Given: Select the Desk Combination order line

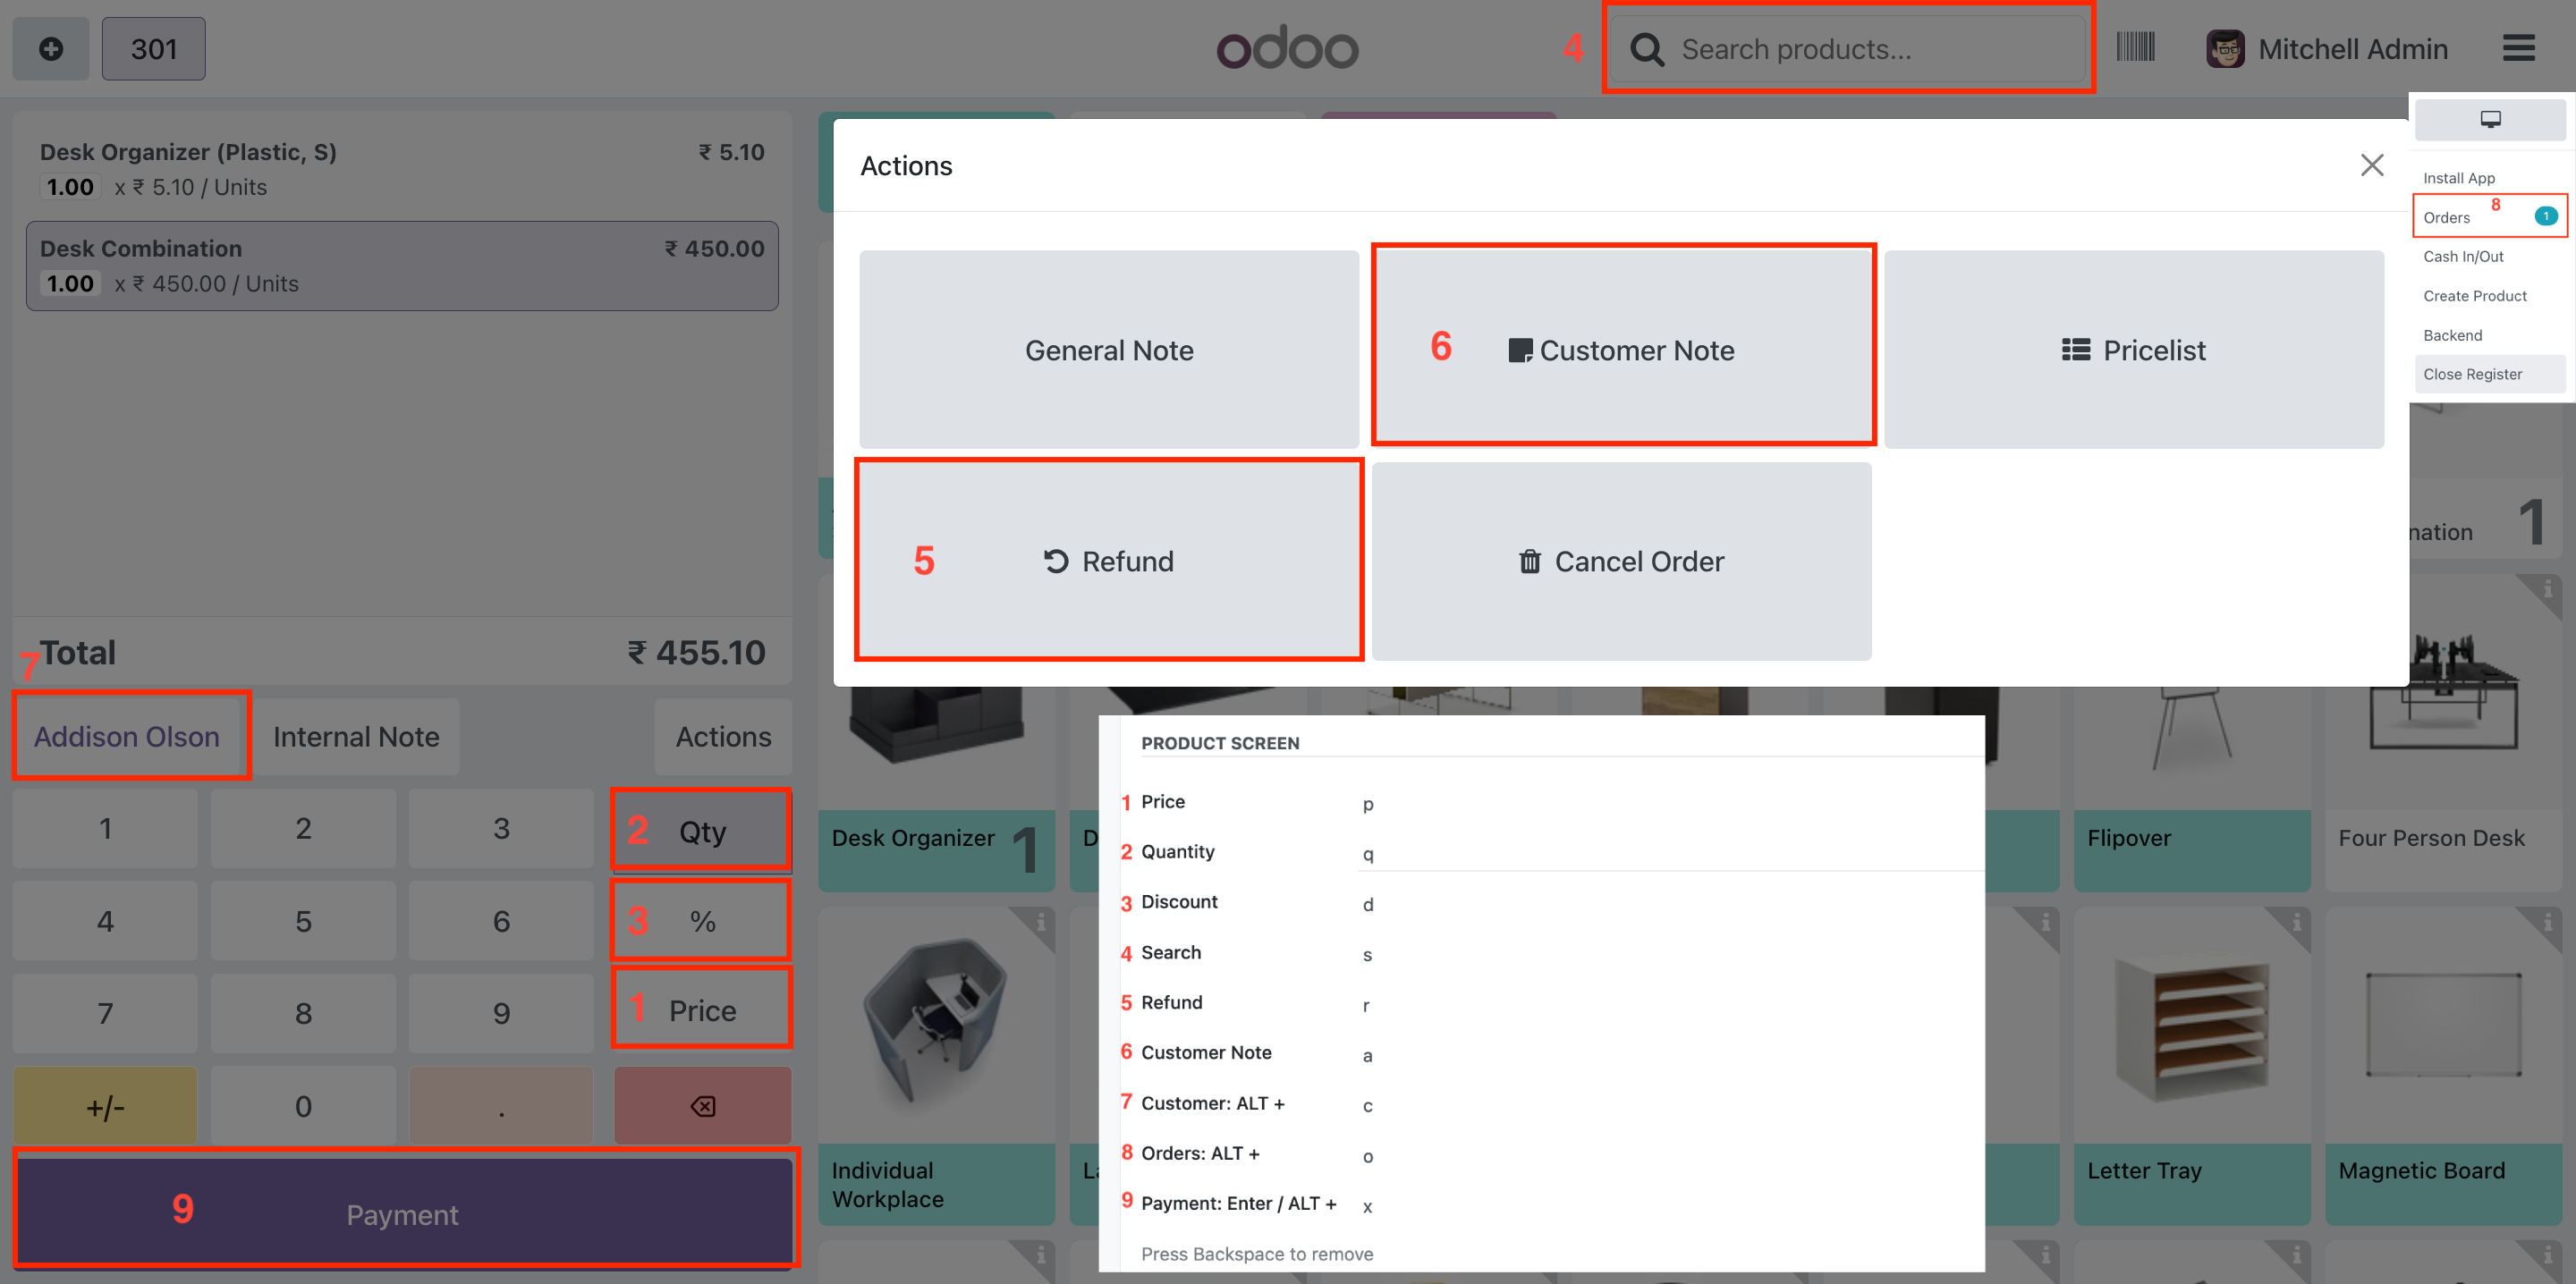Looking at the screenshot, I should click(402, 266).
